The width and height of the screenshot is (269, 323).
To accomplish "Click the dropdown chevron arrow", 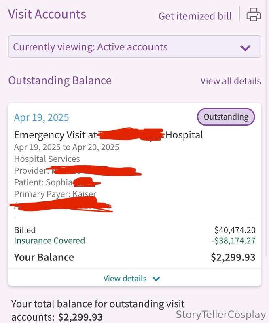I will point(245,48).
